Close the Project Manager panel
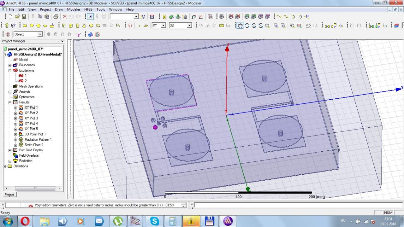Viewport: 404px width, 227px height. (62, 41)
